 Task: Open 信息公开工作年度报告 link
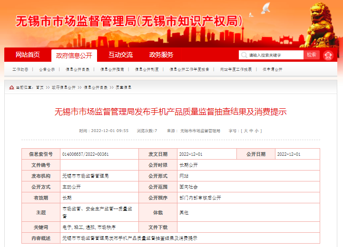click(x=189, y=69)
